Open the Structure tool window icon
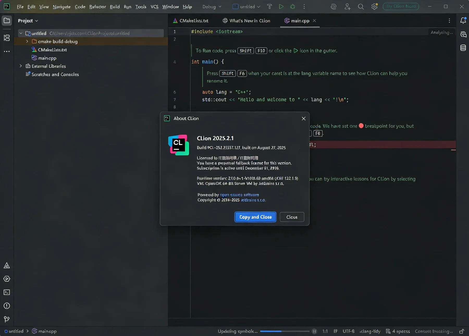 (x=7, y=38)
